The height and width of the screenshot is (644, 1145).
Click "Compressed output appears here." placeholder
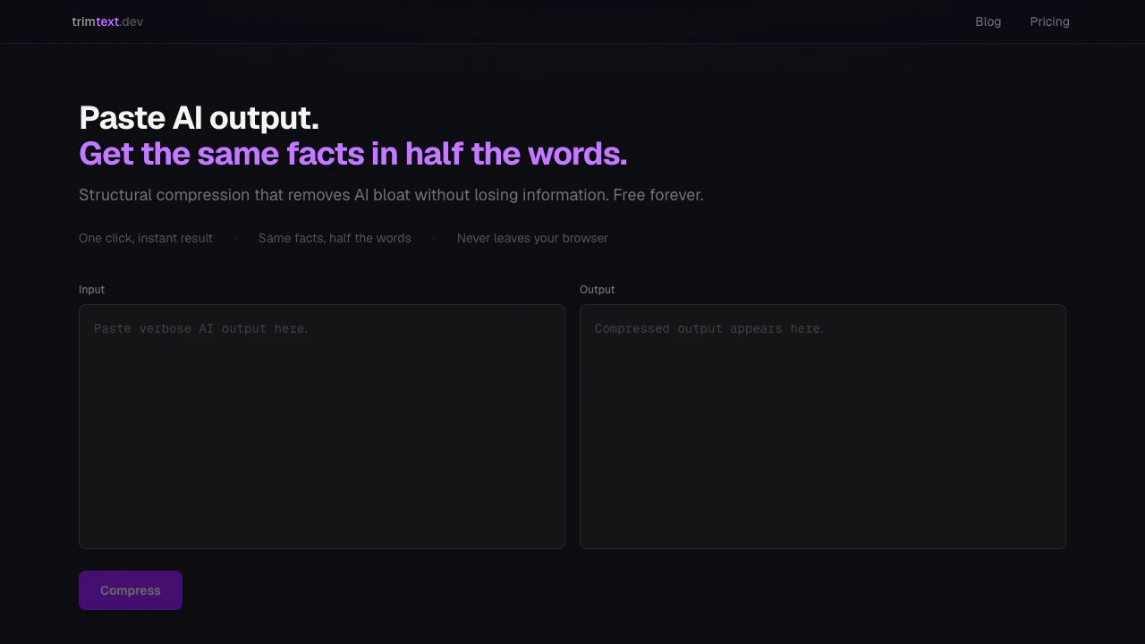[x=709, y=328]
